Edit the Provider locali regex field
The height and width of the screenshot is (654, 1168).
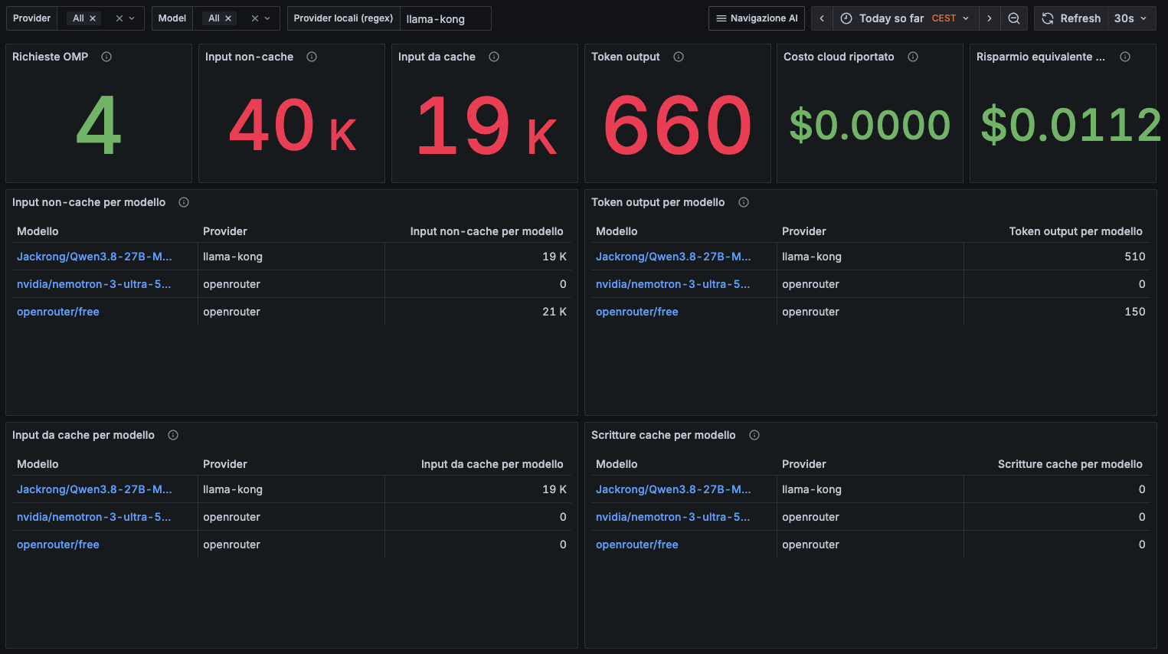coord(445,18)
